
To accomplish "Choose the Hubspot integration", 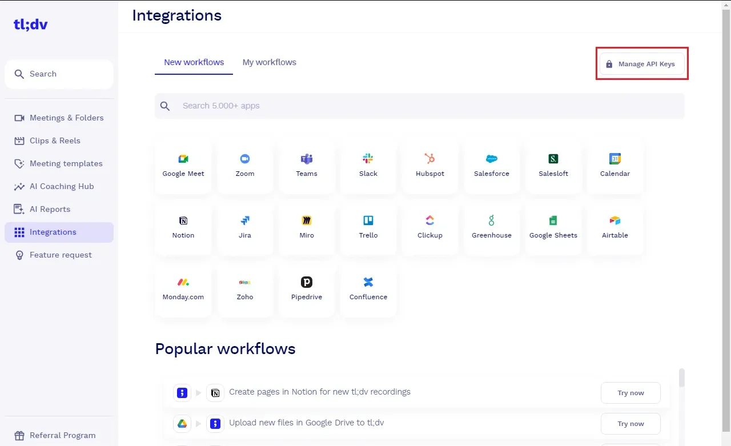I will (x=430, y=166).
